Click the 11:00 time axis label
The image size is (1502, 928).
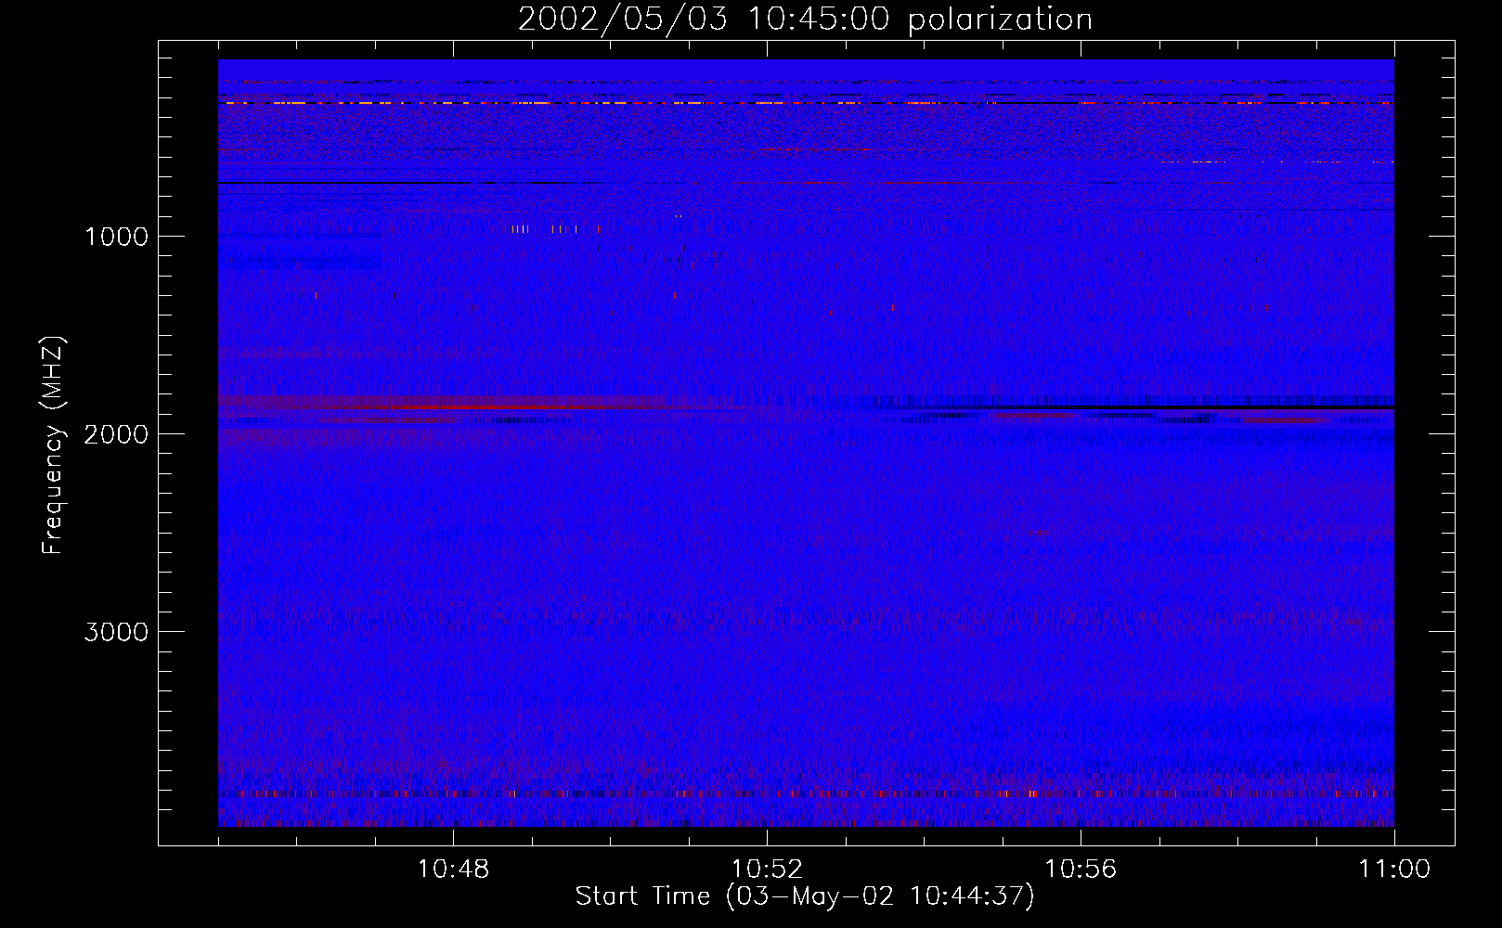tap(1394, 870)
